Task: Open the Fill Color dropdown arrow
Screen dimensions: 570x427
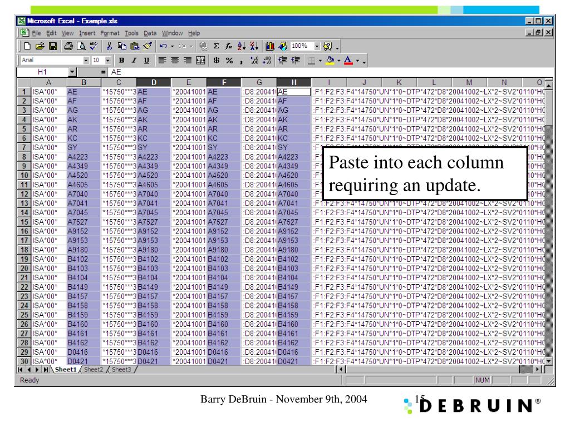Action: (x=339, y=60)
